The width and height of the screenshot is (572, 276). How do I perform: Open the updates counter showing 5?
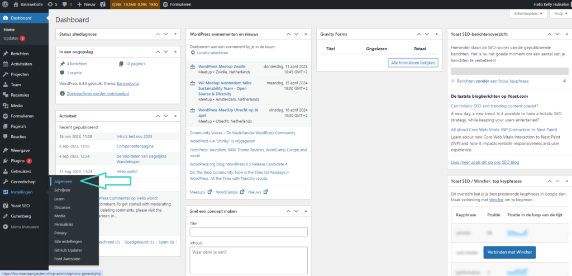pos(53,4)
